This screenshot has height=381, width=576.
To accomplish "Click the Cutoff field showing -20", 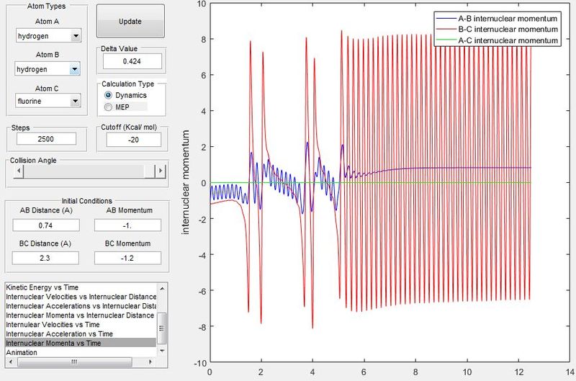I will (134, 140).
